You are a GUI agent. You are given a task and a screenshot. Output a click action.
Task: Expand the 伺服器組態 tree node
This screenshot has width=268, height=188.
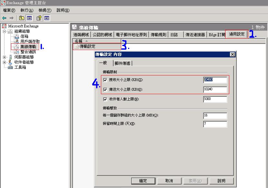(x=5, y=57)
